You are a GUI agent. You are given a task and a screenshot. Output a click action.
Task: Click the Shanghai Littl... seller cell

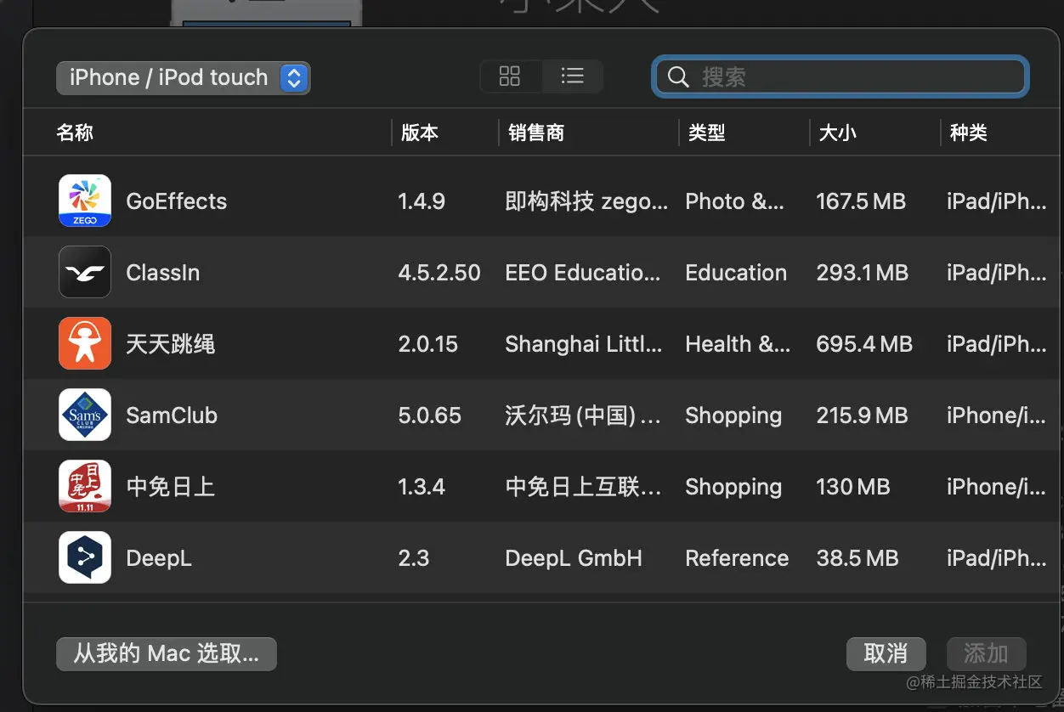584,344
